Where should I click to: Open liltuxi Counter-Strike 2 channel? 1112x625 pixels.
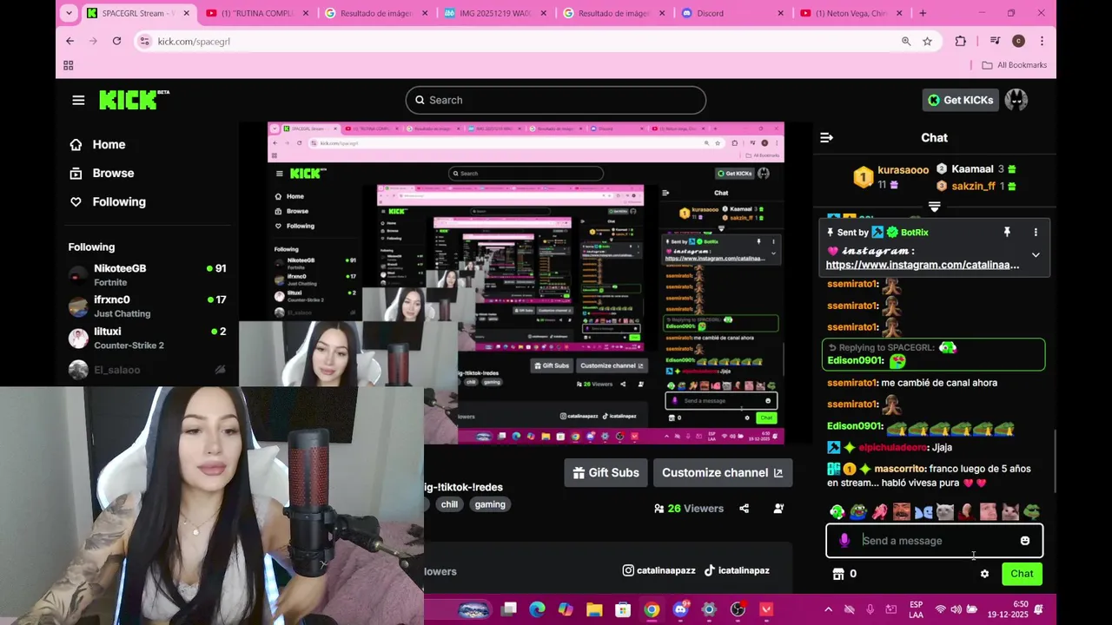click(x=148, y=338)
